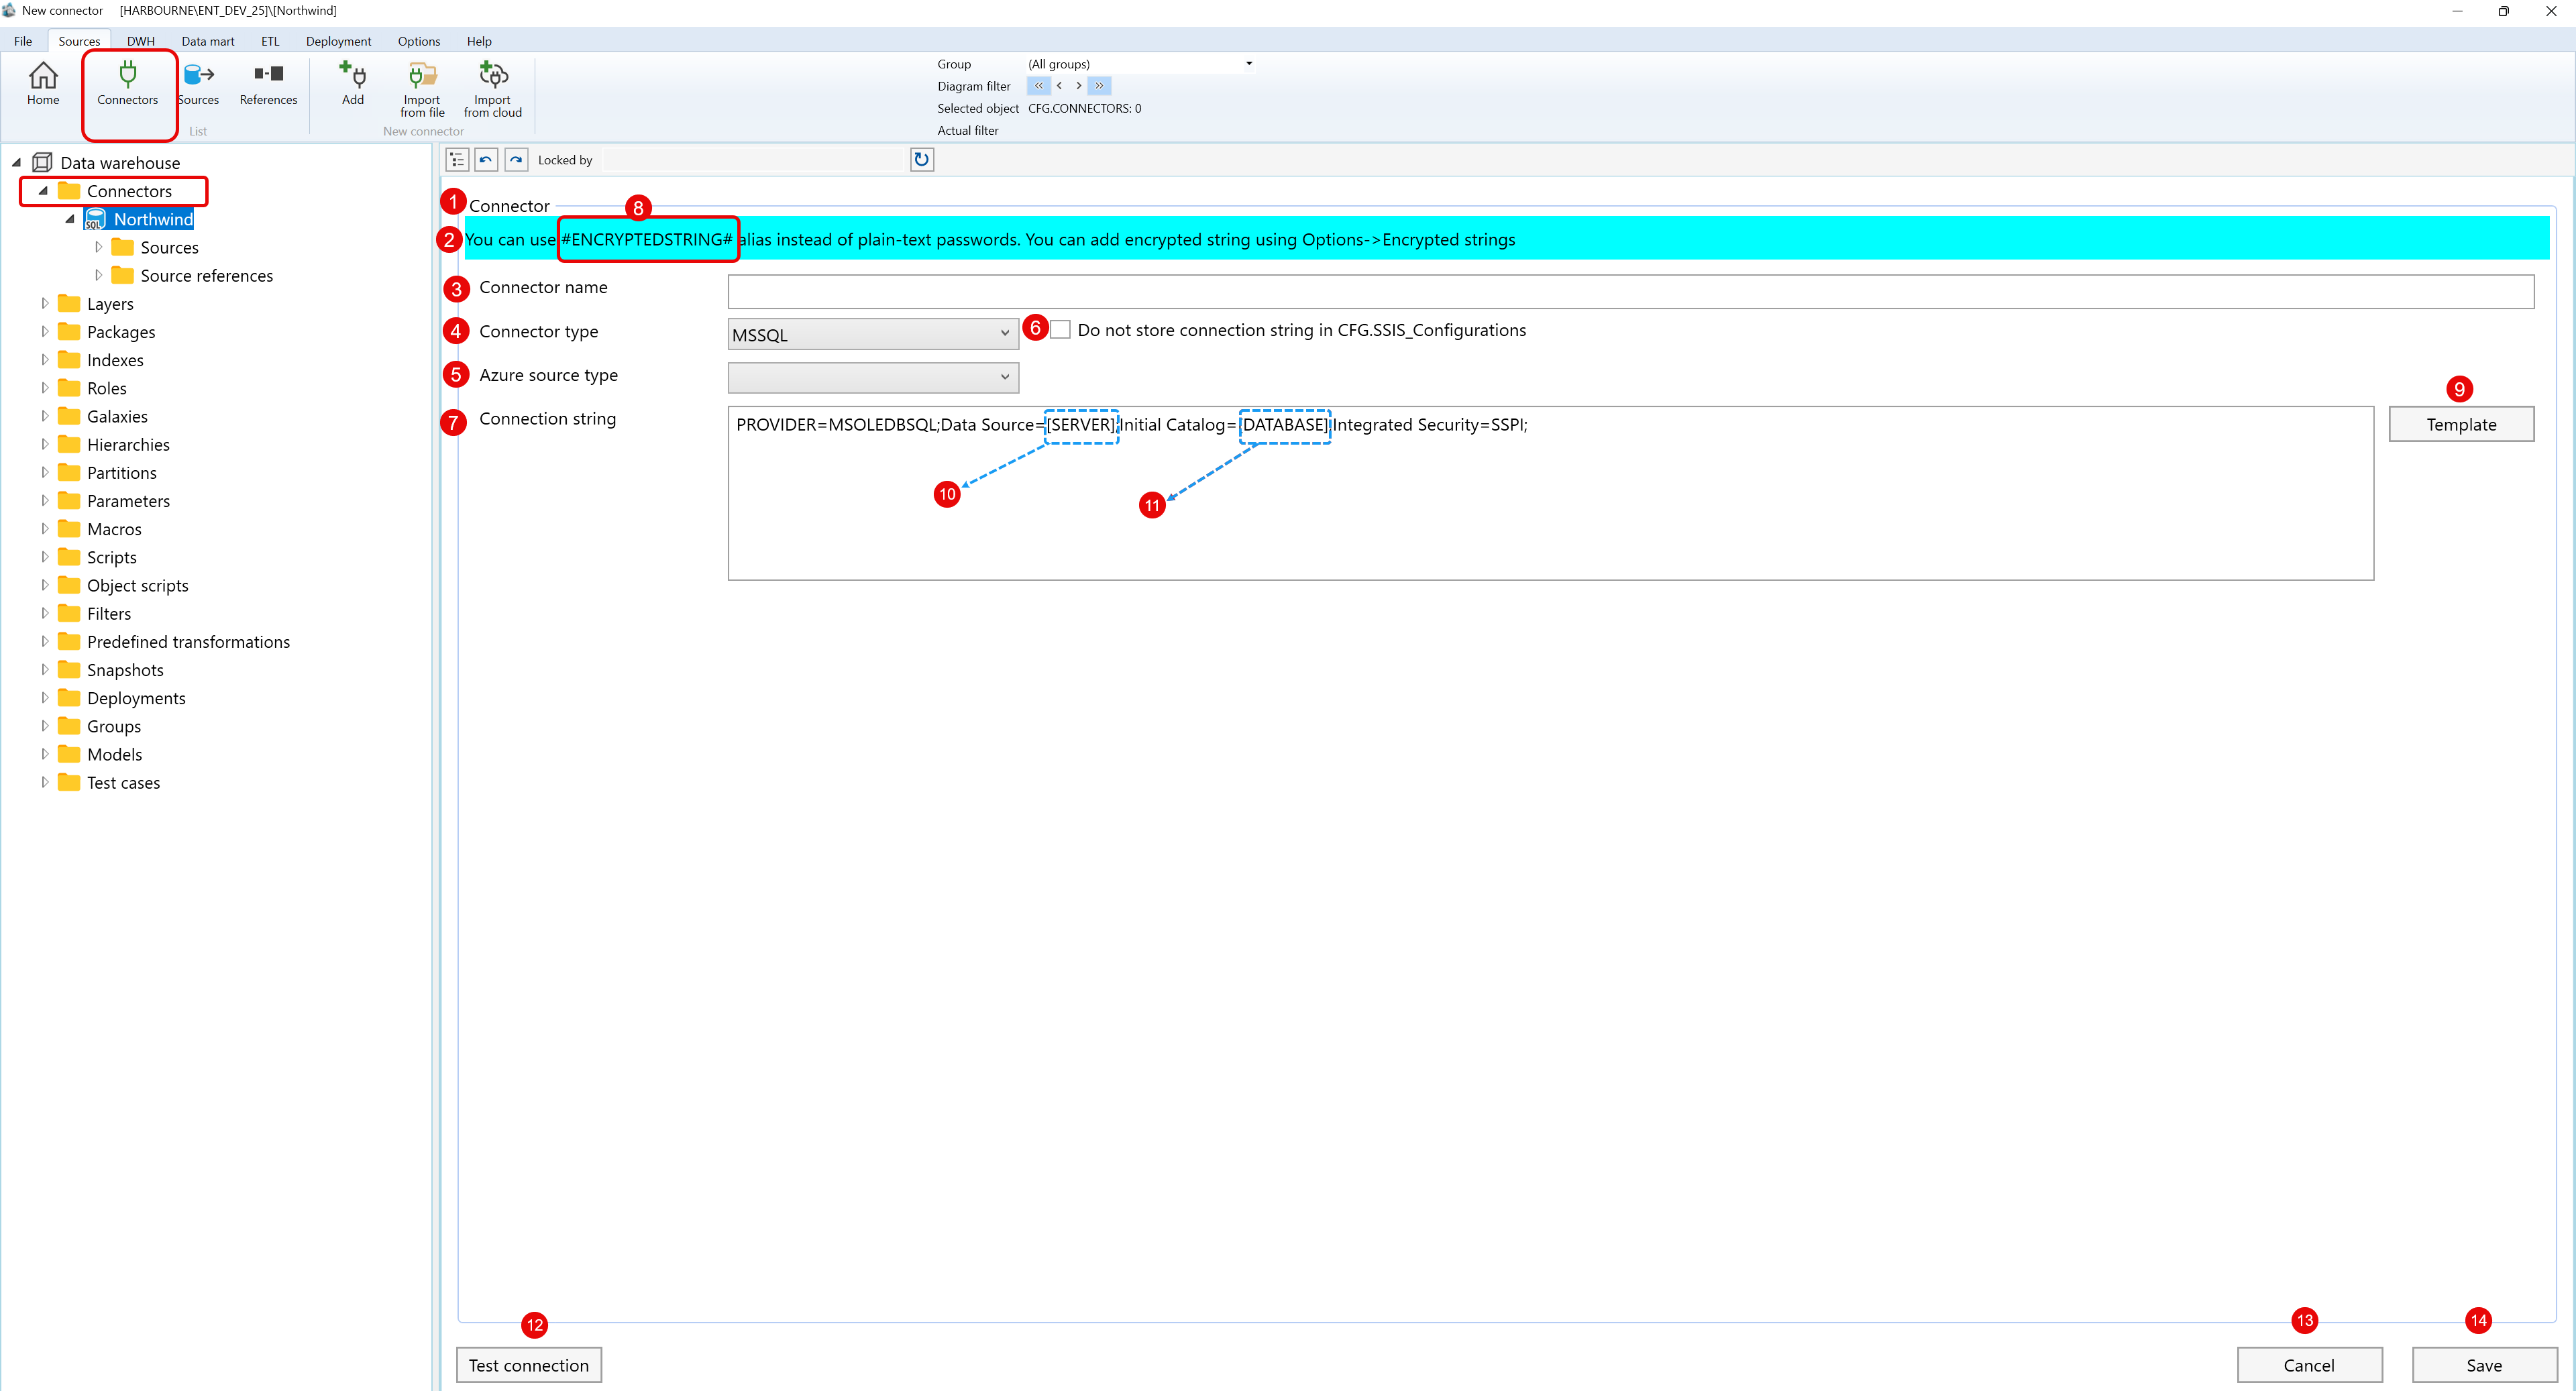Choose Import from file
Image resolution: width=2576 pixels, height=1391 pixels.
(x=422, y=89)
